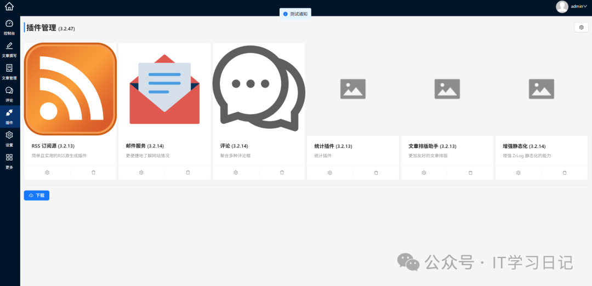Delete the 文章排版助手 plugin
This screenshot has height=286, width=592.
point(470,173)
